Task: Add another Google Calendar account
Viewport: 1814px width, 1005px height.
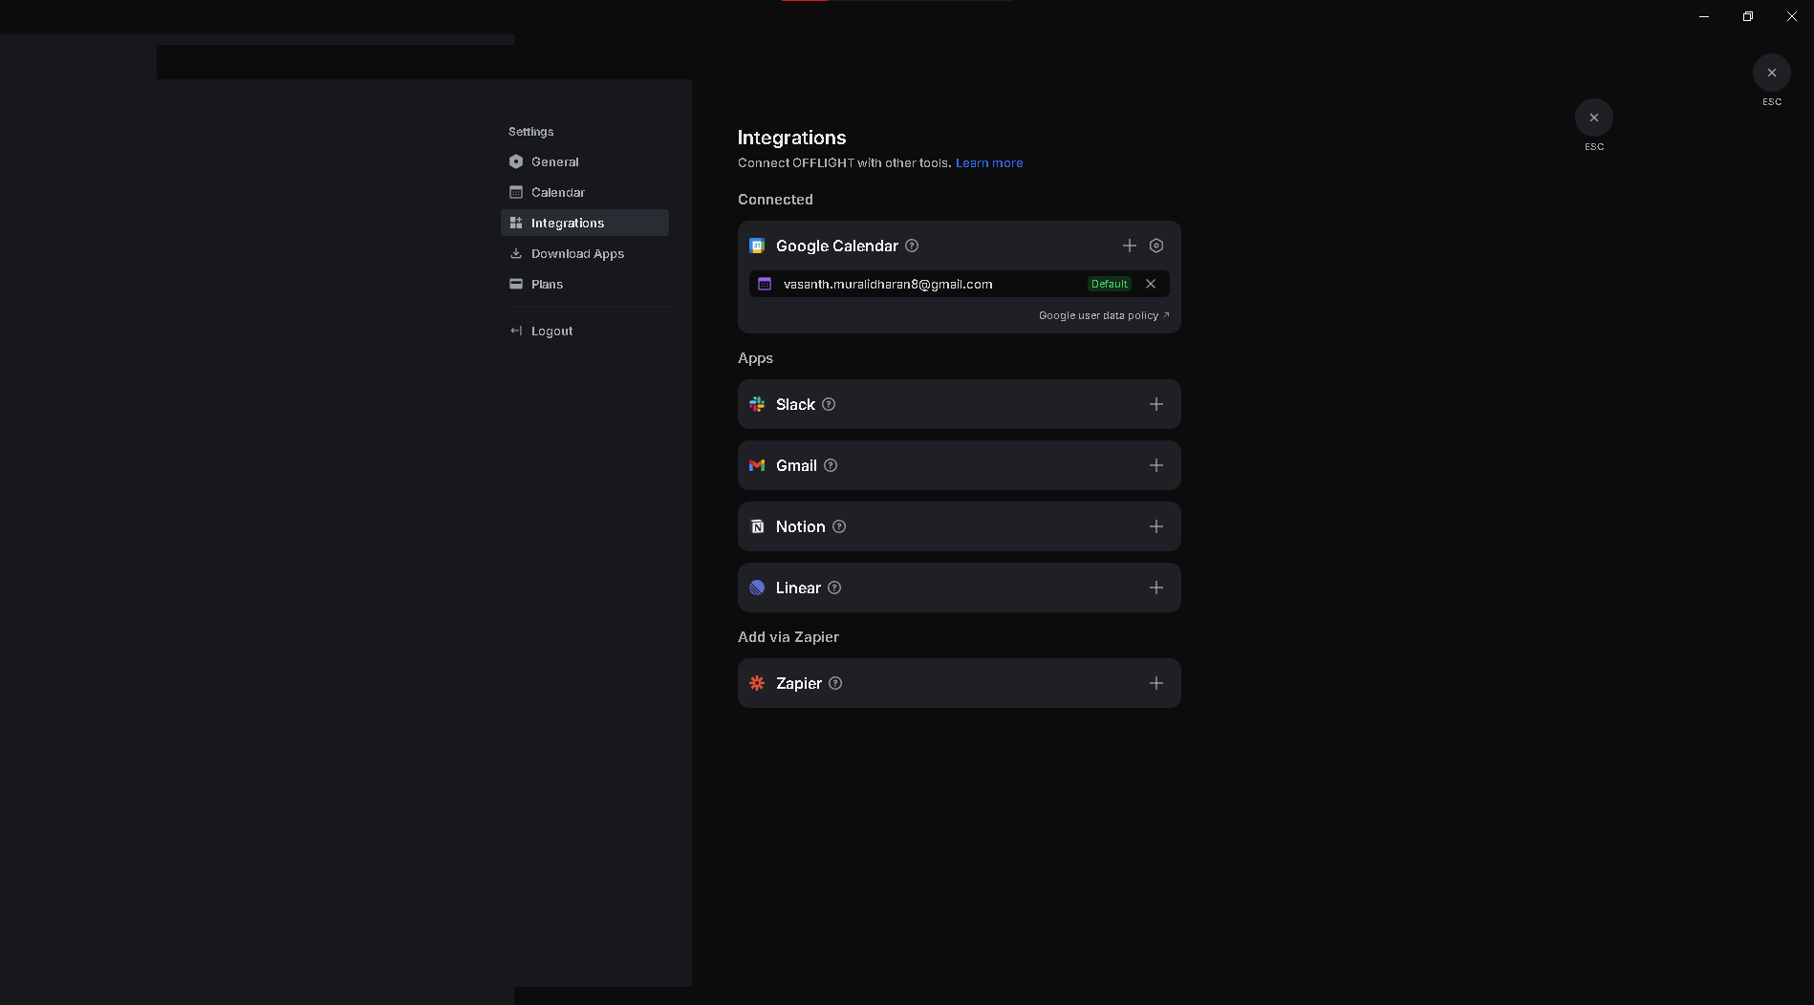Action: [1129, 246]
